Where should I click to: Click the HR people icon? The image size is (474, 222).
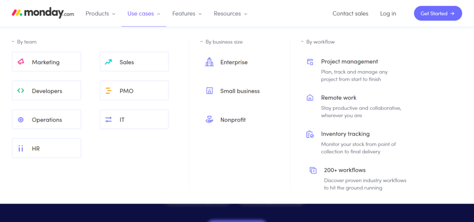click(20, 148)
